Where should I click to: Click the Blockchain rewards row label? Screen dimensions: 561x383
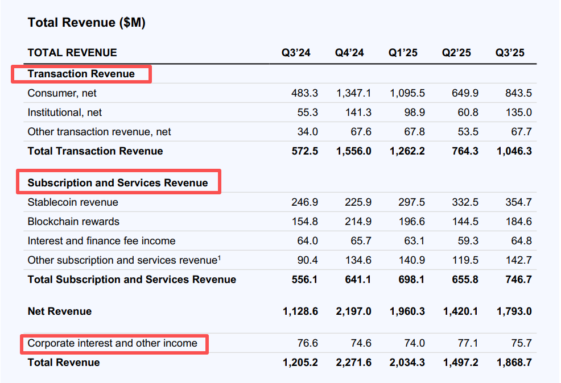click(73, 222)
